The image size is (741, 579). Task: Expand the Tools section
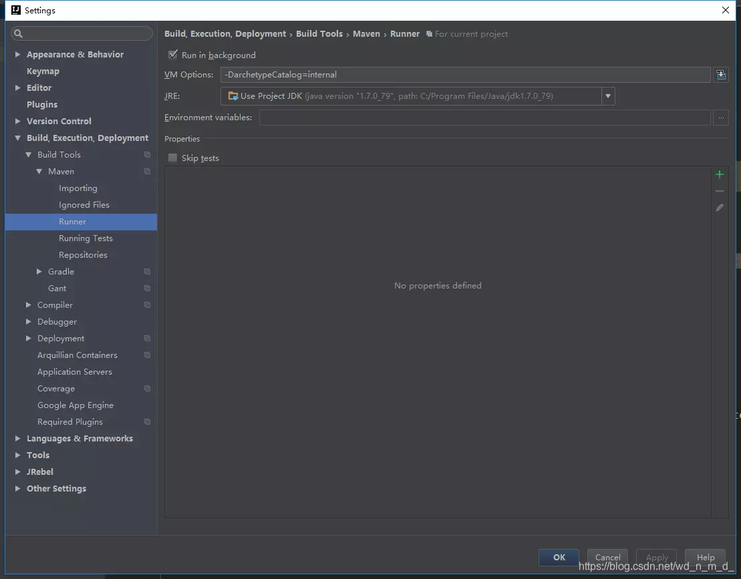tap(17, 455)
